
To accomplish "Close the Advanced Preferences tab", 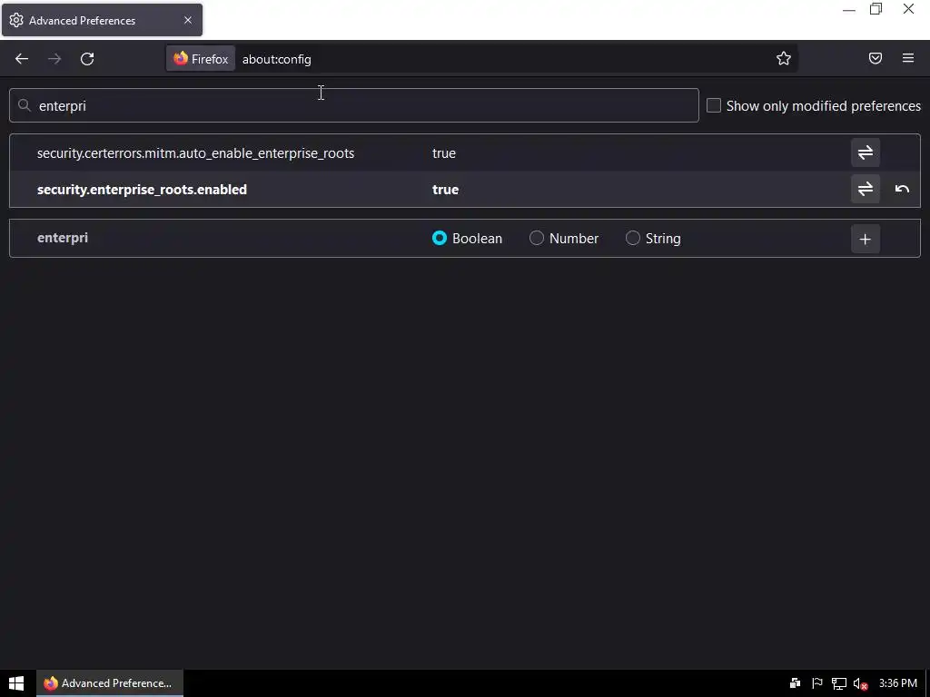I will [188, 20].
